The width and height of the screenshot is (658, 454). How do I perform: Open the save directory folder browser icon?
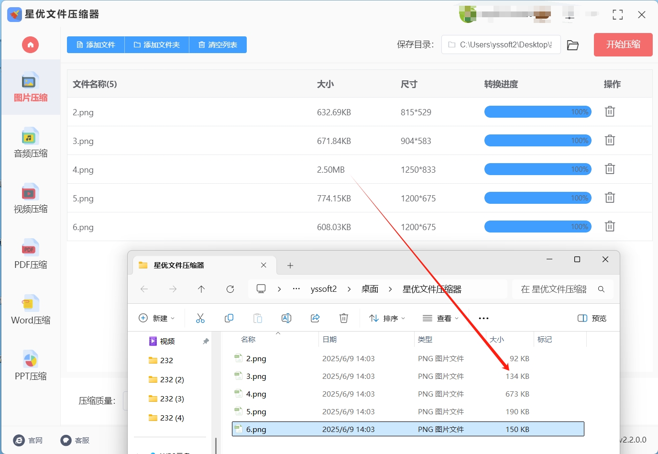coord(573,45)
